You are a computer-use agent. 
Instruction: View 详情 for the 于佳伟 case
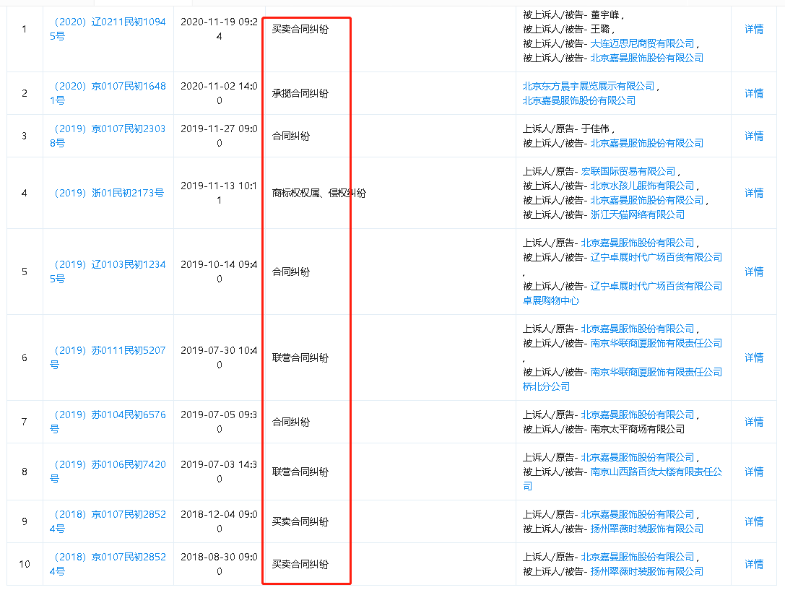(x=754, y=136)
